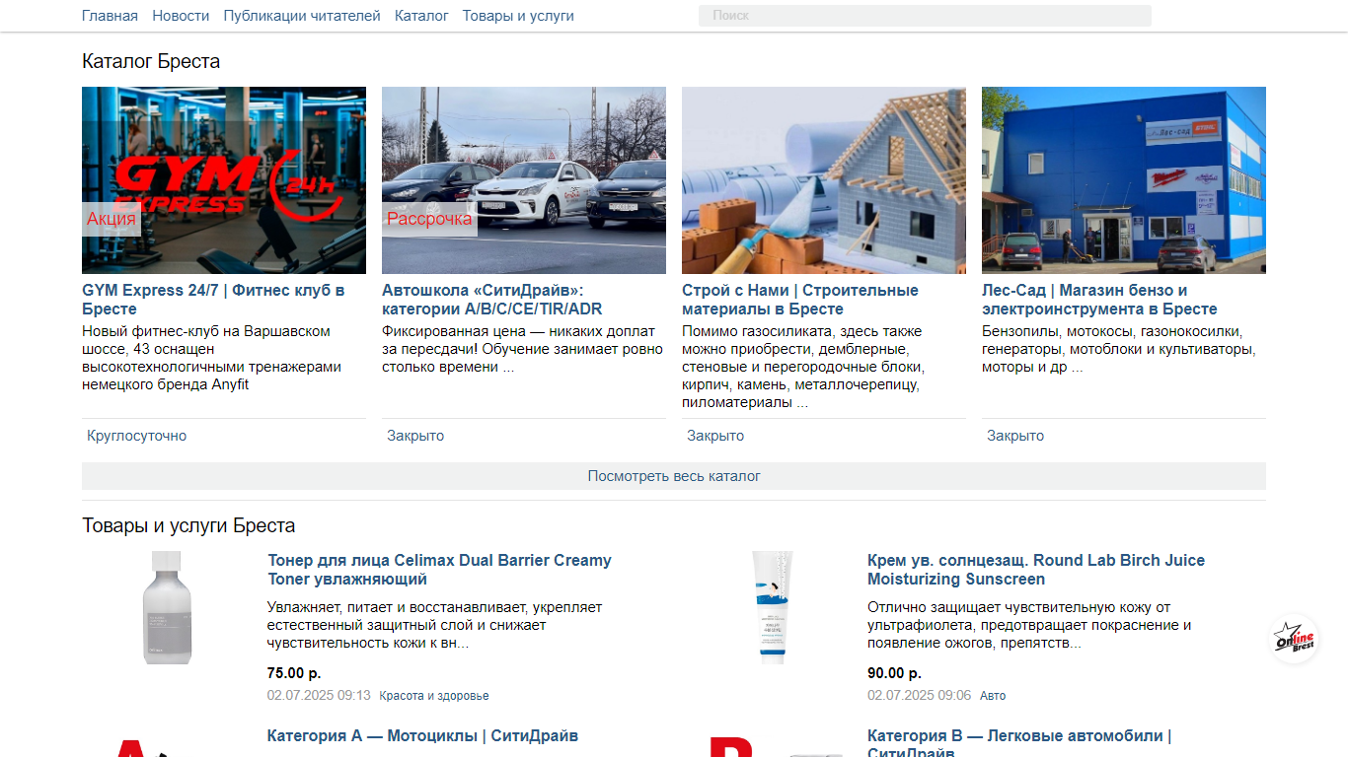Click the Online Brest floating logo icon
Viewport: 1348px width, 757px height.
tap(1294, 639)
